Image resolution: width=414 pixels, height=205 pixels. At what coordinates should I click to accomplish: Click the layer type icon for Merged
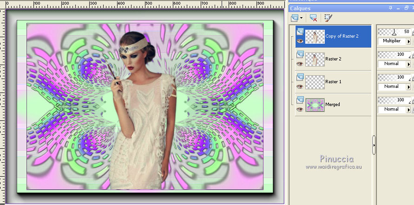(300, 100)
